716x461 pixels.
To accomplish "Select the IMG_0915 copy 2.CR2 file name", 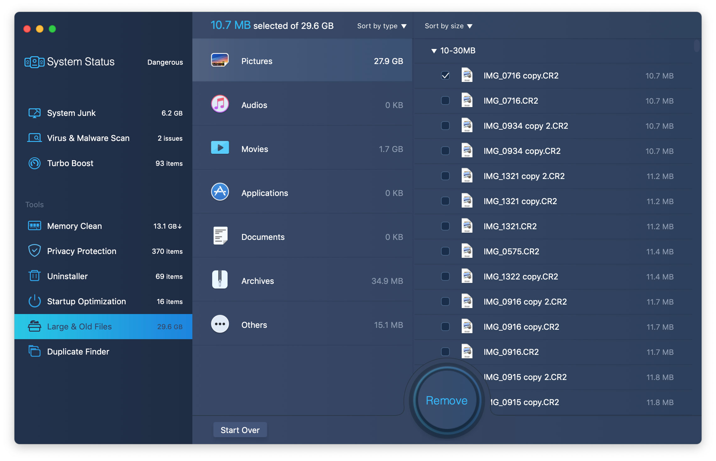I will pyautogui.click(x=525, y=377).
